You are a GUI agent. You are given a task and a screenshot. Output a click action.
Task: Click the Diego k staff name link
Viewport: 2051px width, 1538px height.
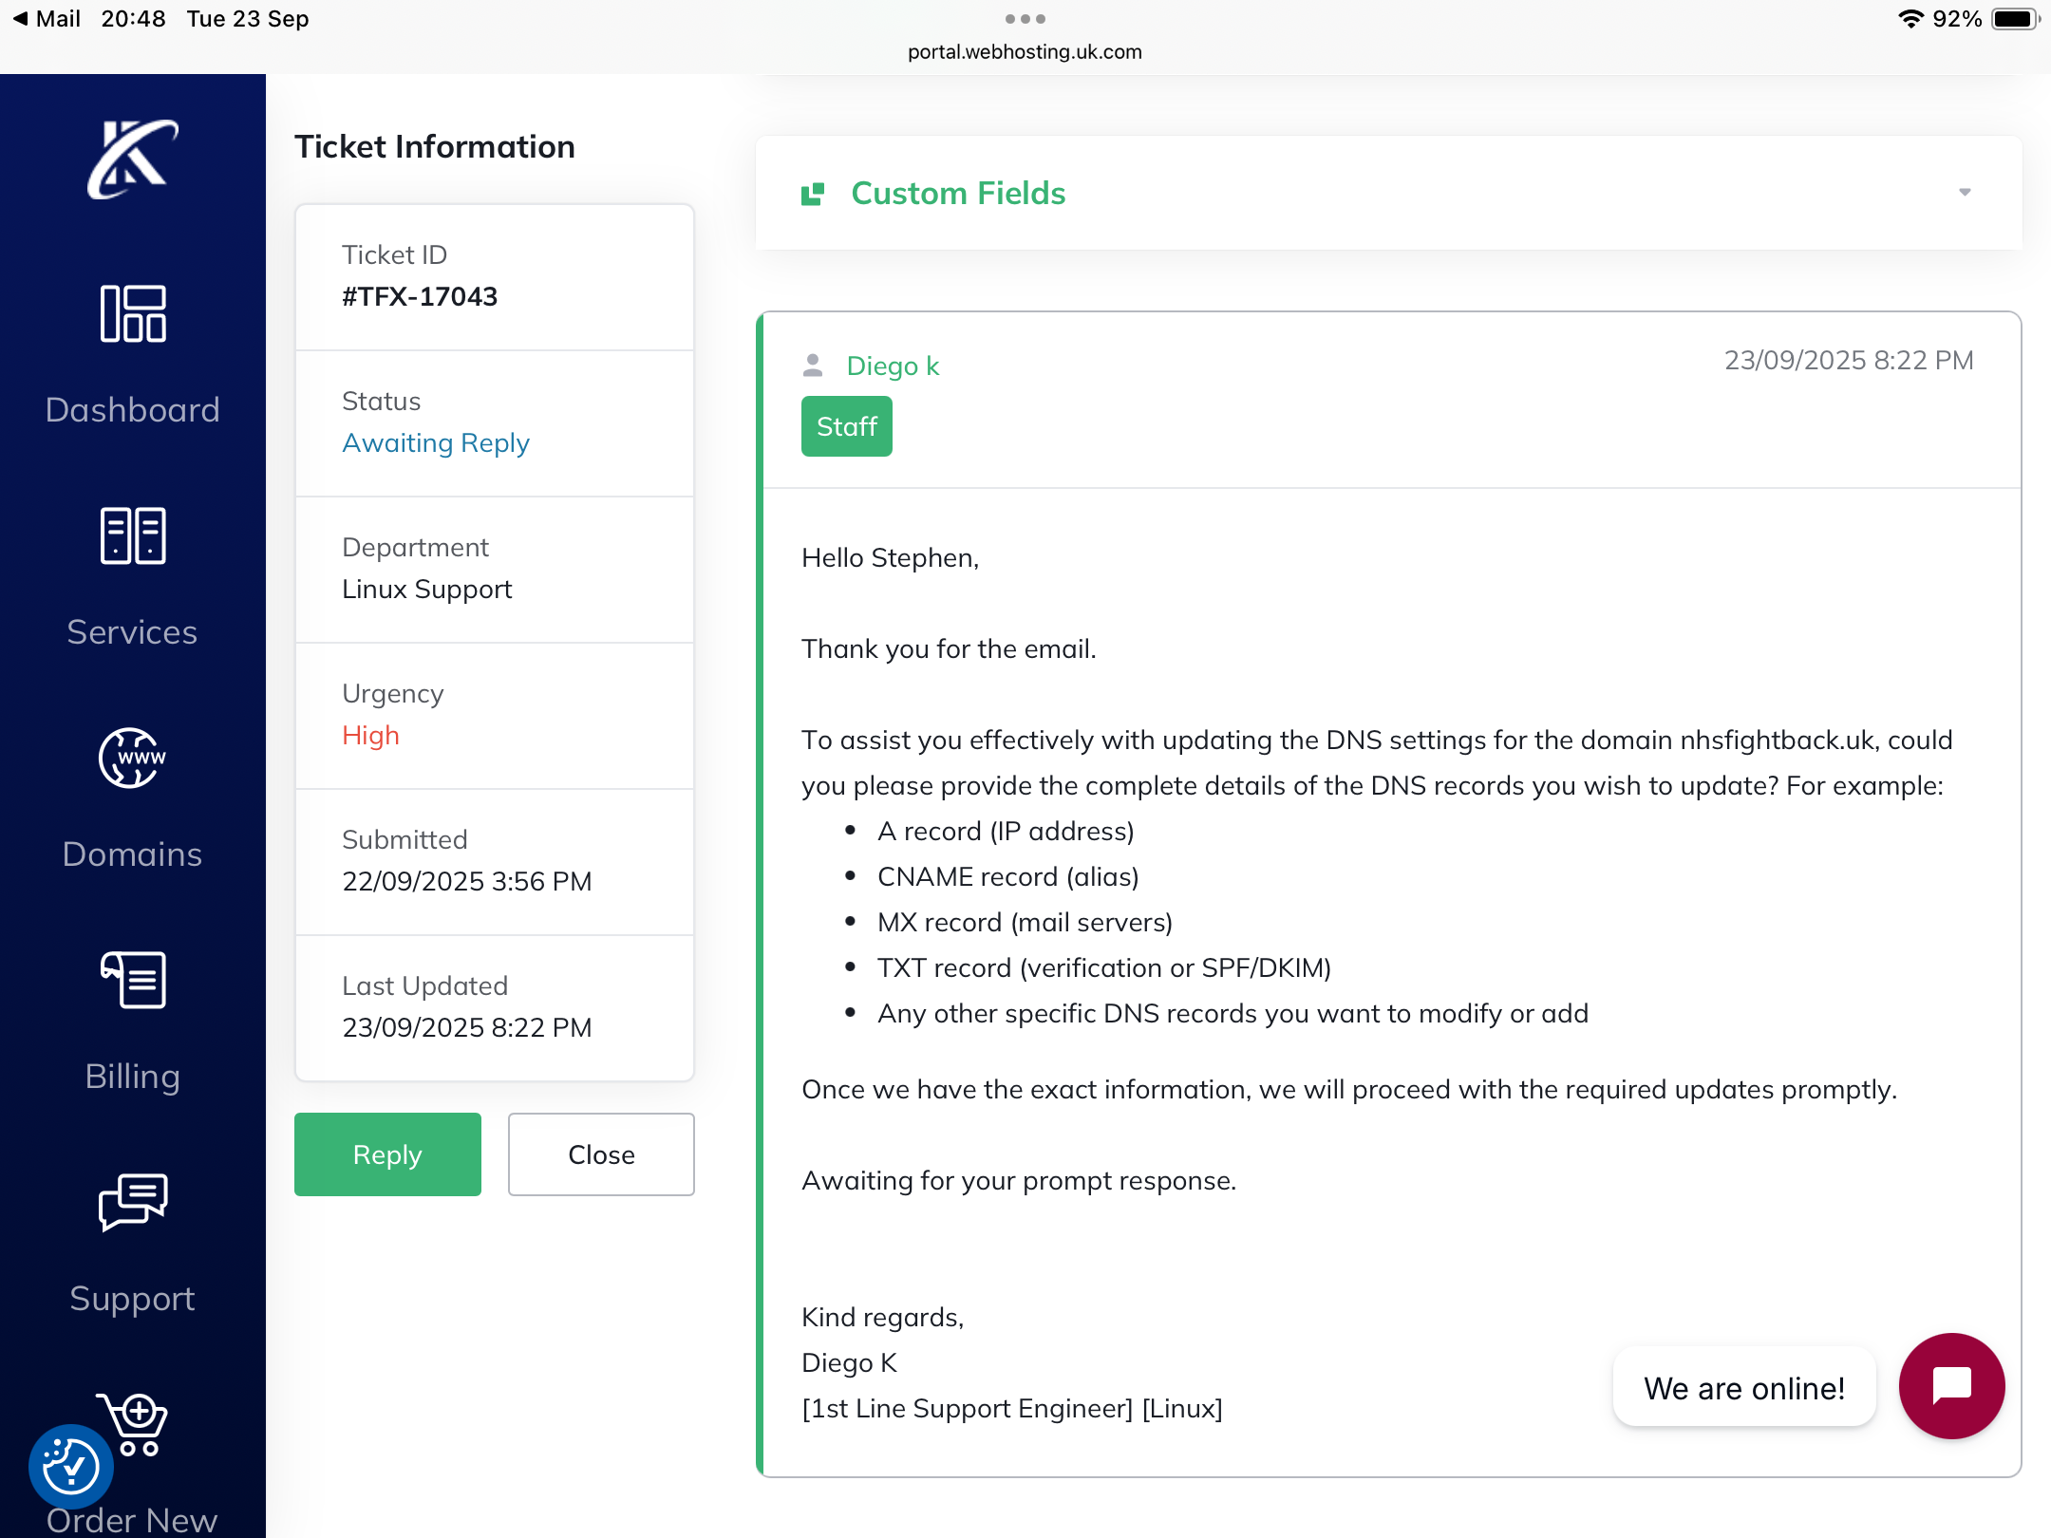pos(893,366)
